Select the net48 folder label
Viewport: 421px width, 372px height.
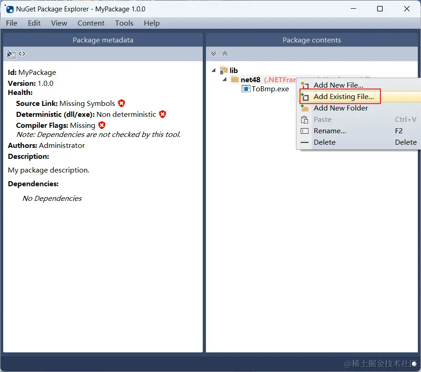251,80
